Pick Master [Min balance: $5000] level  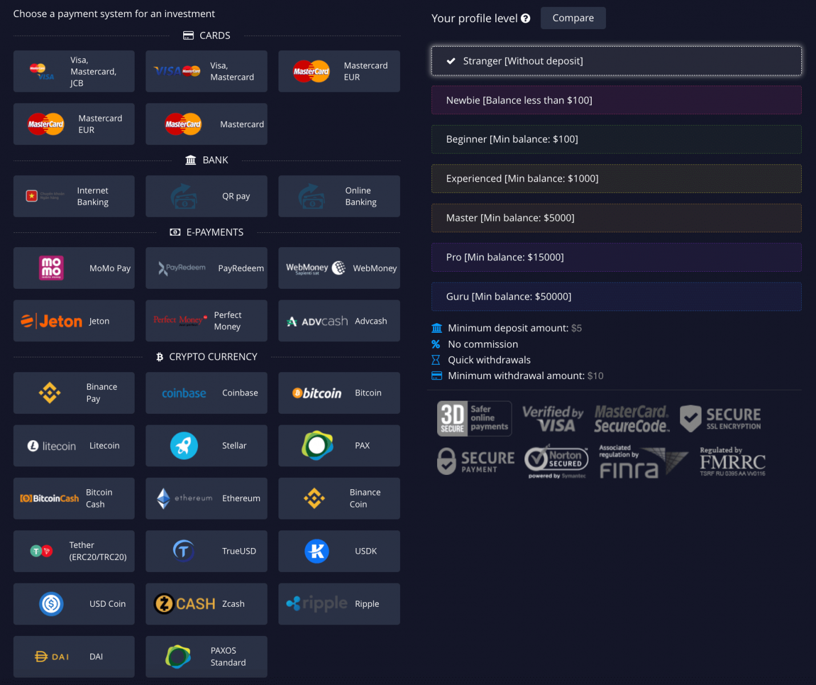[x=616, y=218]
